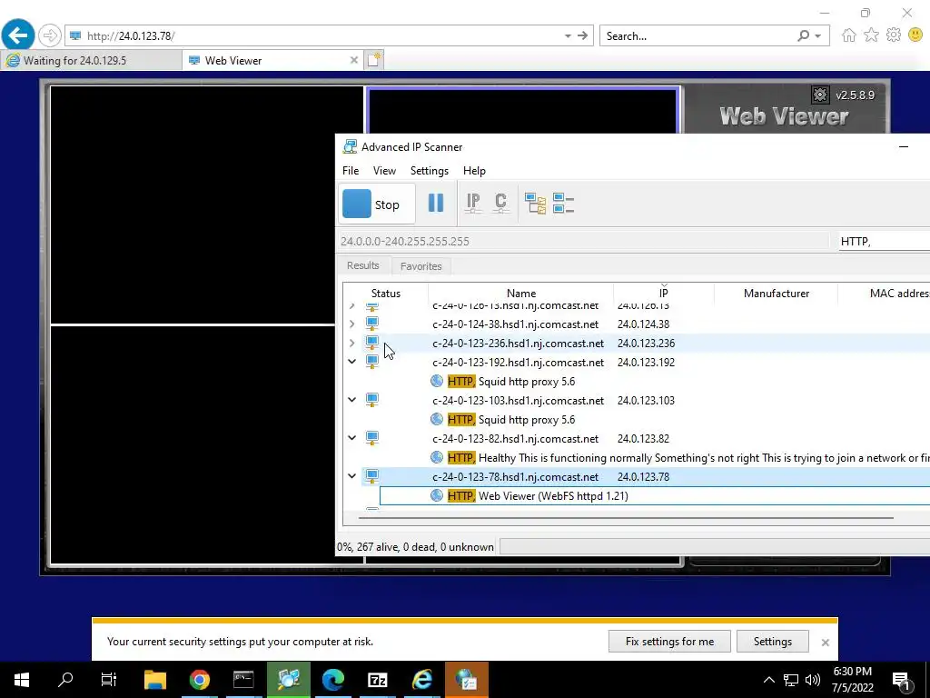Click the IP range input field
The image size is (930, 698).
tap(582, 242)
